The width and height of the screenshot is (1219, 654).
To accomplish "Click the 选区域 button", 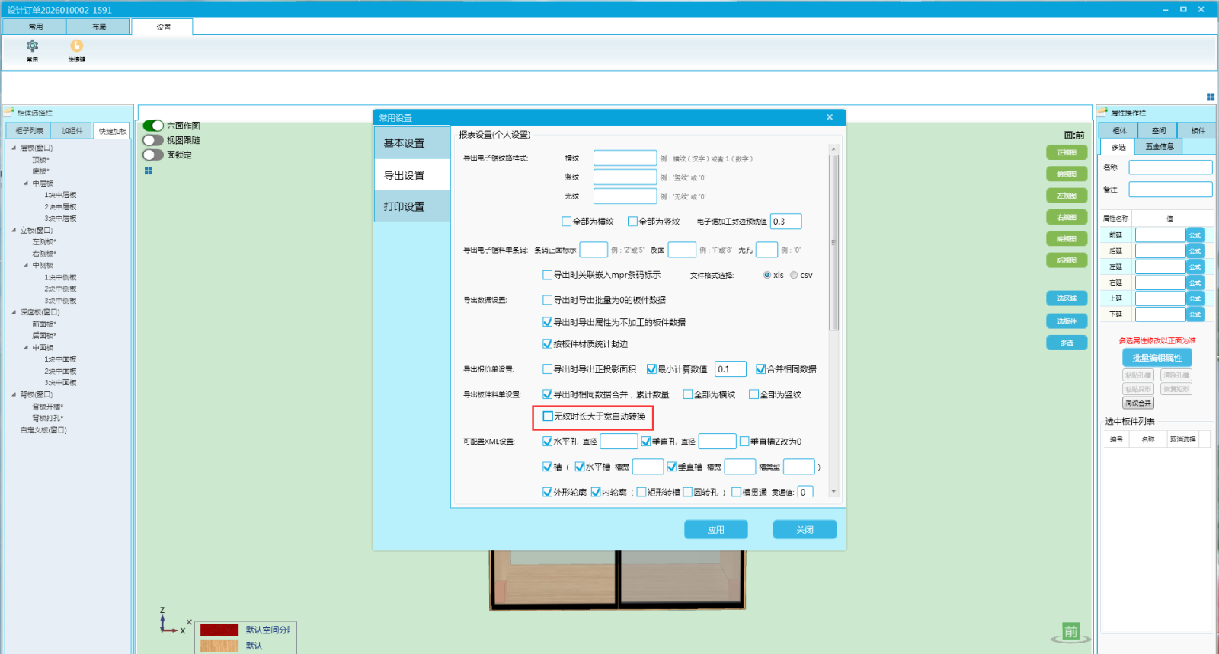I will (x=1067, y=298).
